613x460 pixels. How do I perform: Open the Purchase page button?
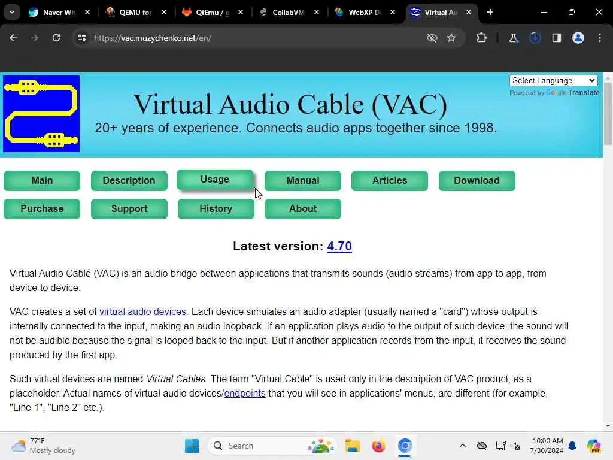pos(42,209)
